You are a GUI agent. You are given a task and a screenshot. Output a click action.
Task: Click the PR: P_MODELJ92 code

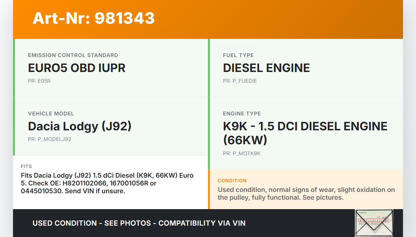click(x=49, y=139)
